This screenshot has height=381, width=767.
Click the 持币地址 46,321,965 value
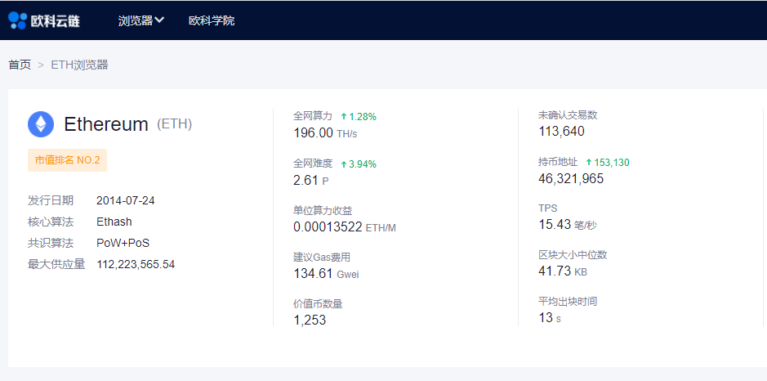(x=571, y=178)
